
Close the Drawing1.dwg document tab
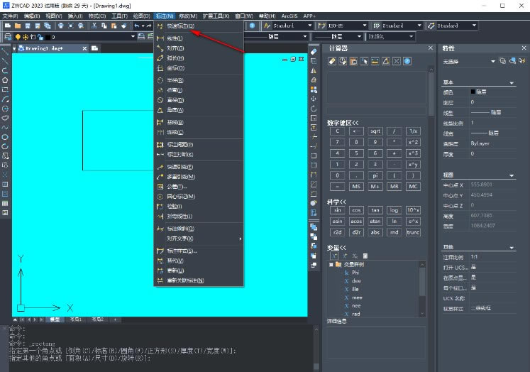point(84,48)
